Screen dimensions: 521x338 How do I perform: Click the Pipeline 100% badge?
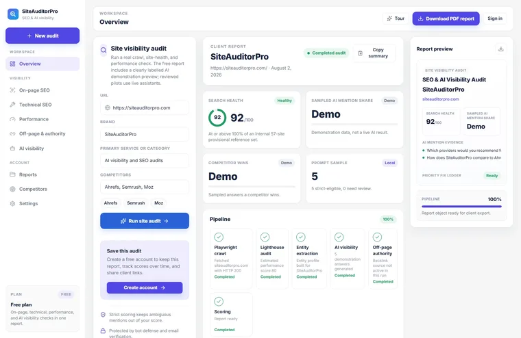(388, 219)
